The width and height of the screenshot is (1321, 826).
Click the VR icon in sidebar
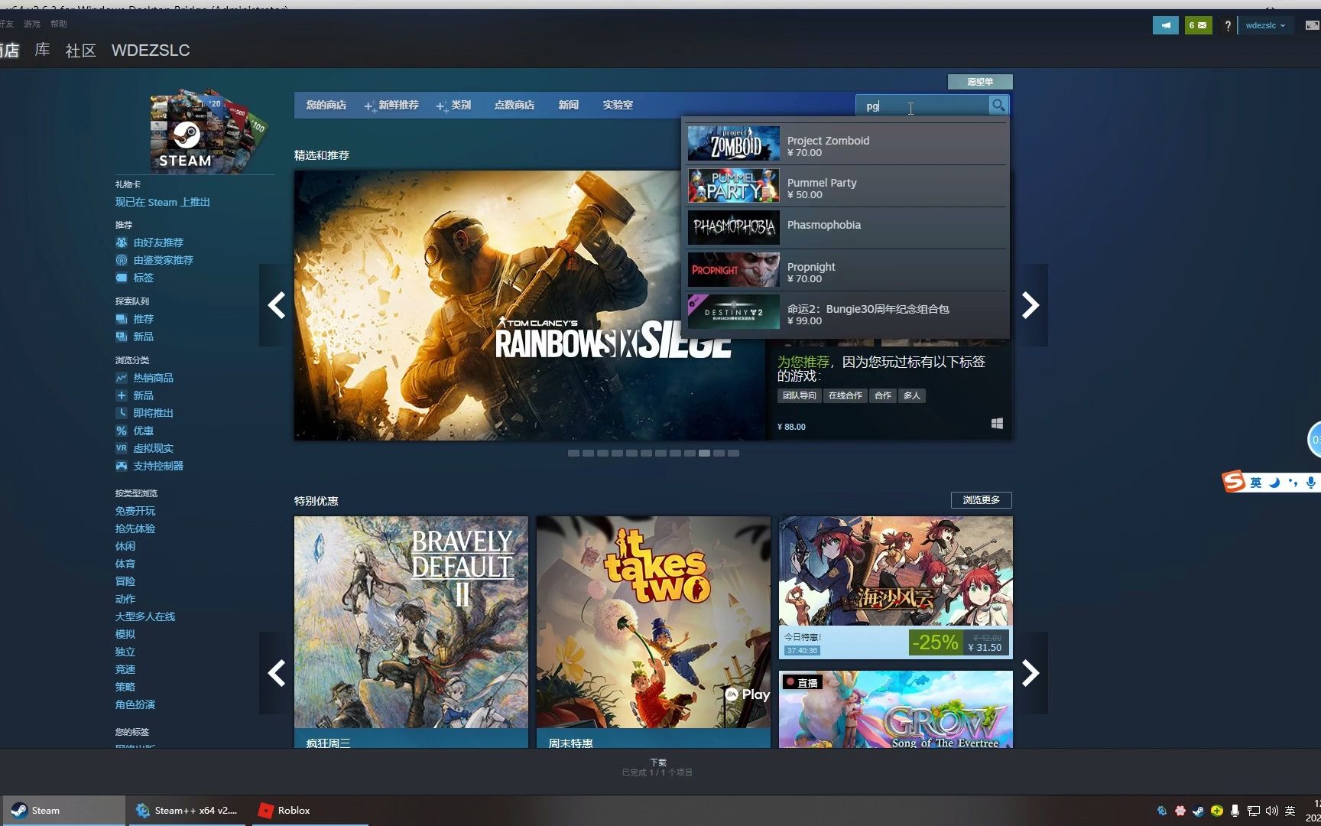click(122, 448)
